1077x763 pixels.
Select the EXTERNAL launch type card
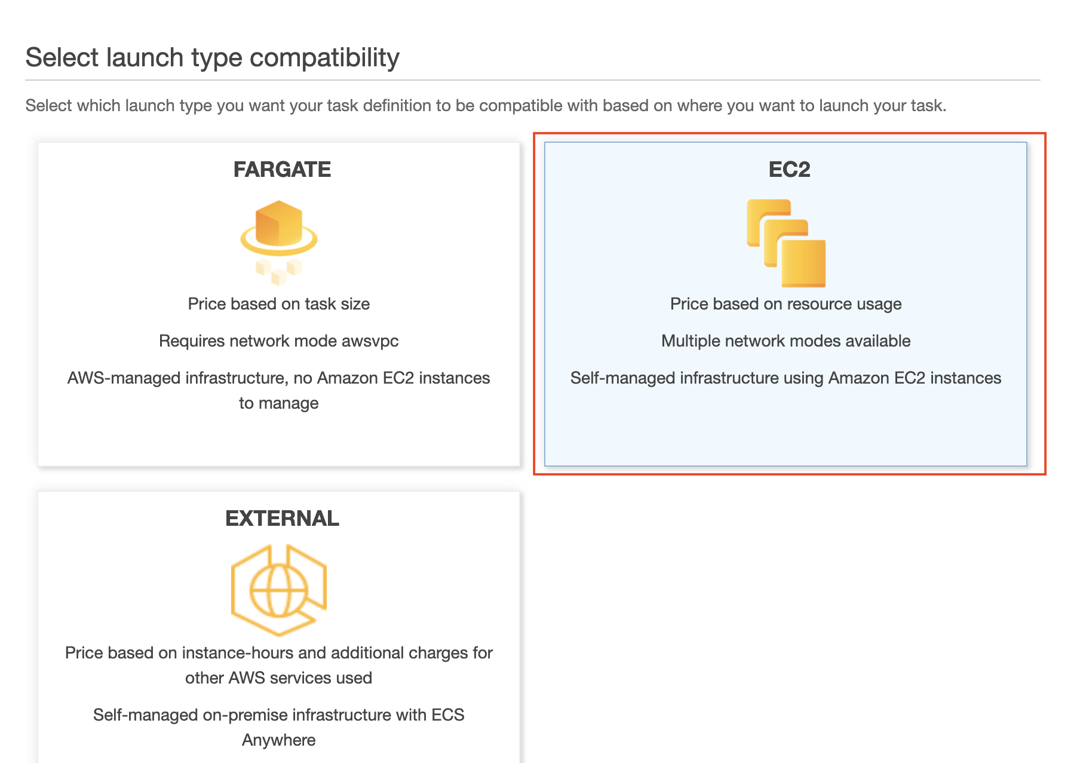[279, 627]
